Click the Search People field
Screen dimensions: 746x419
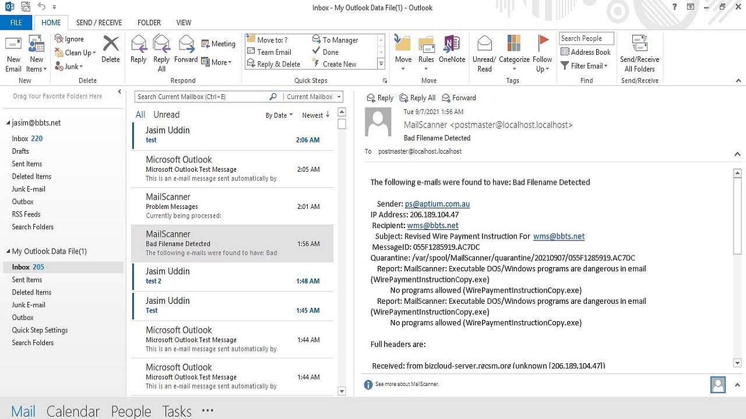(x=586, y=38)
